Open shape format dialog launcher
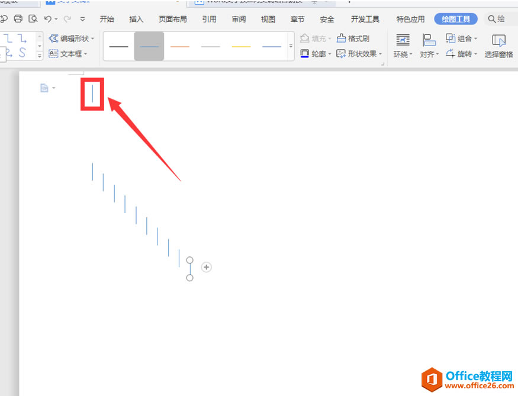This screenshot has height=396, width=518. pyautogui.click(x=382, y=64)
